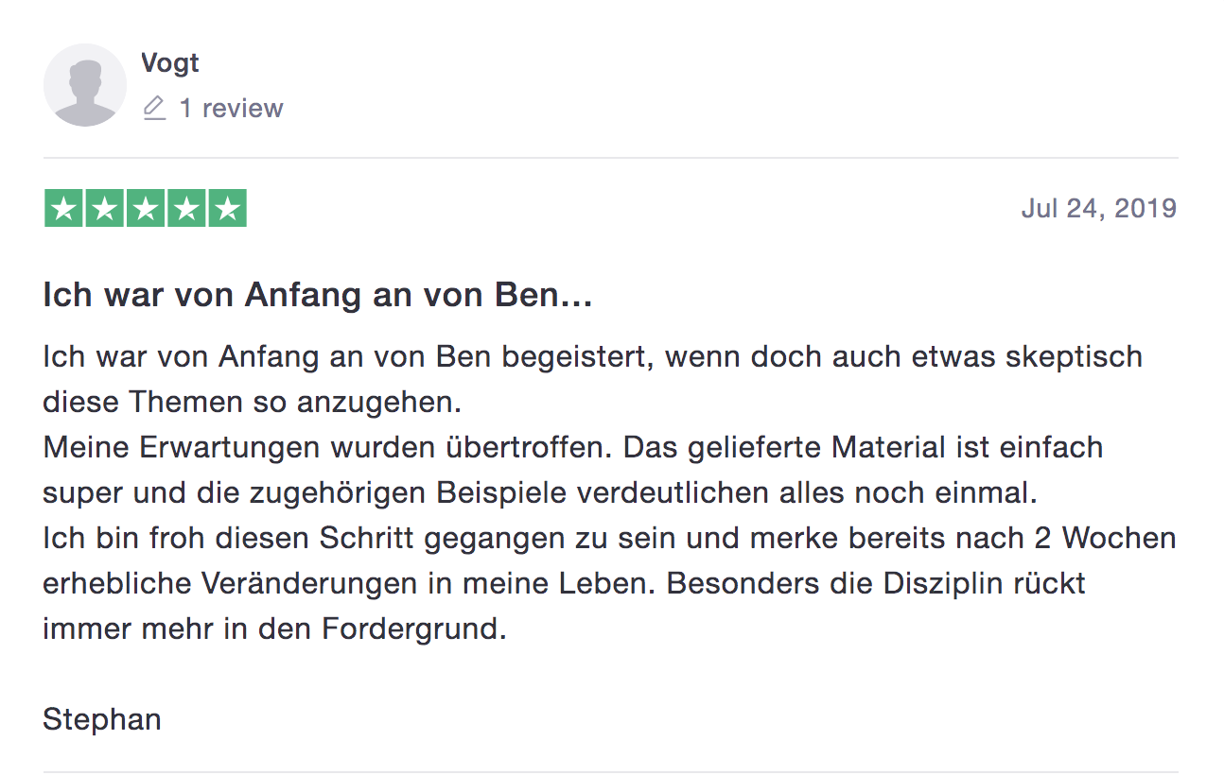The width and height of the screenshot is (1224, 775).
Task: Click the grey reviewer avatar placeholder
Action: (85, 85)
